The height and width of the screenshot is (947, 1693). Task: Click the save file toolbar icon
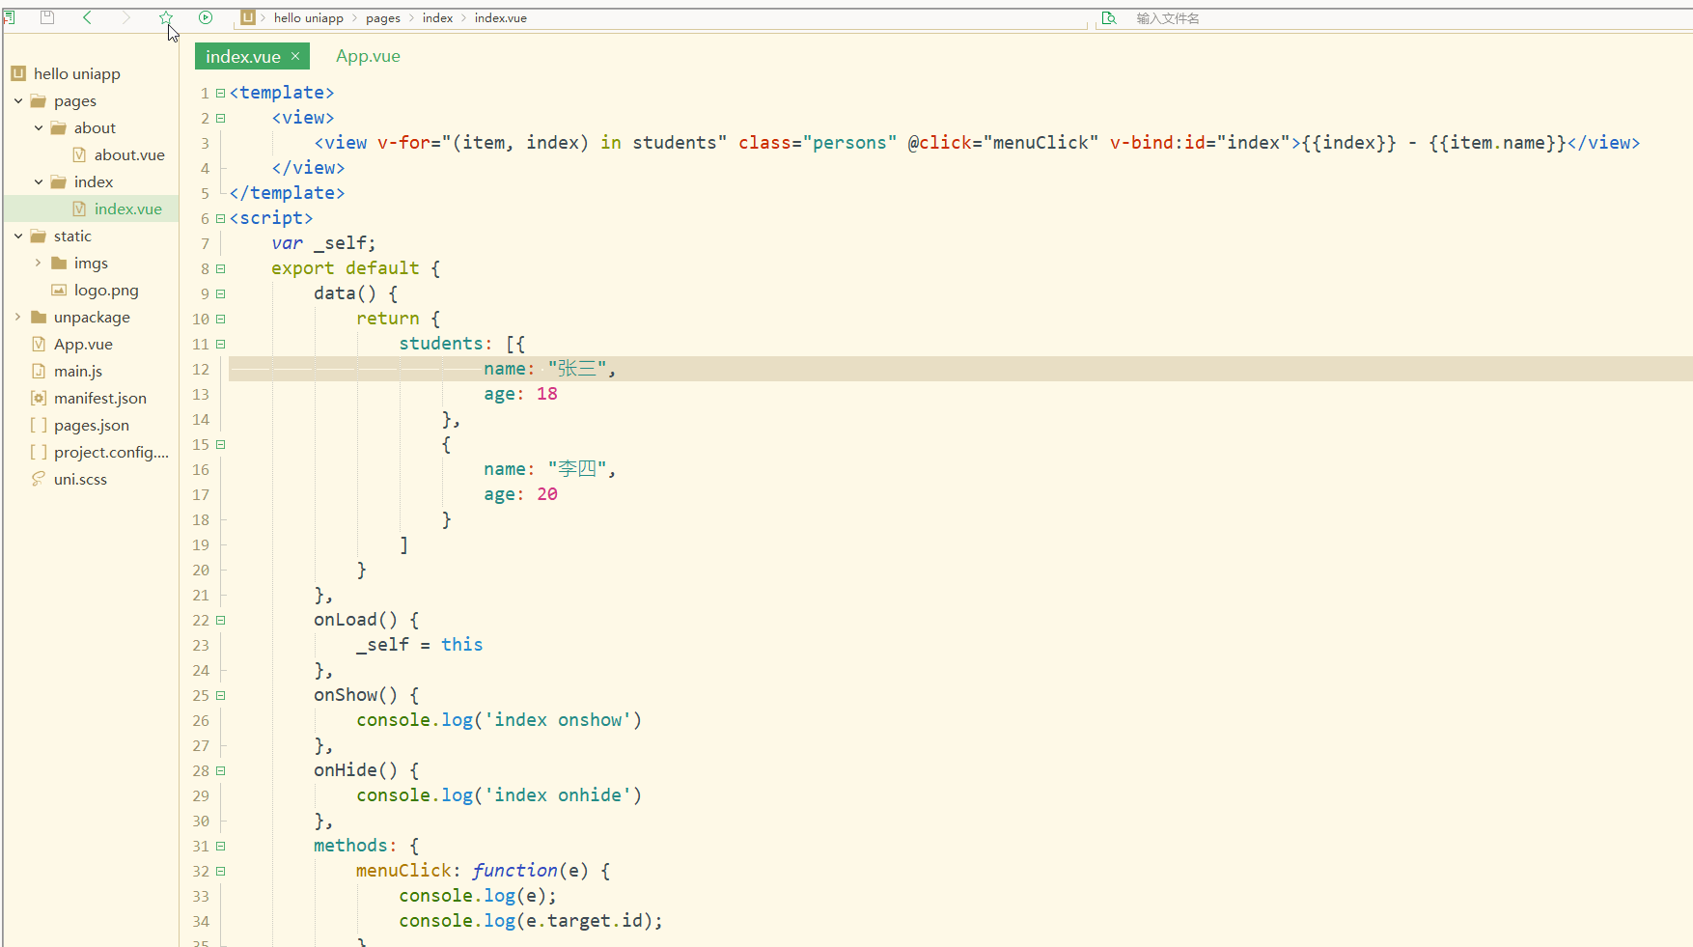(x=47, y=17)
